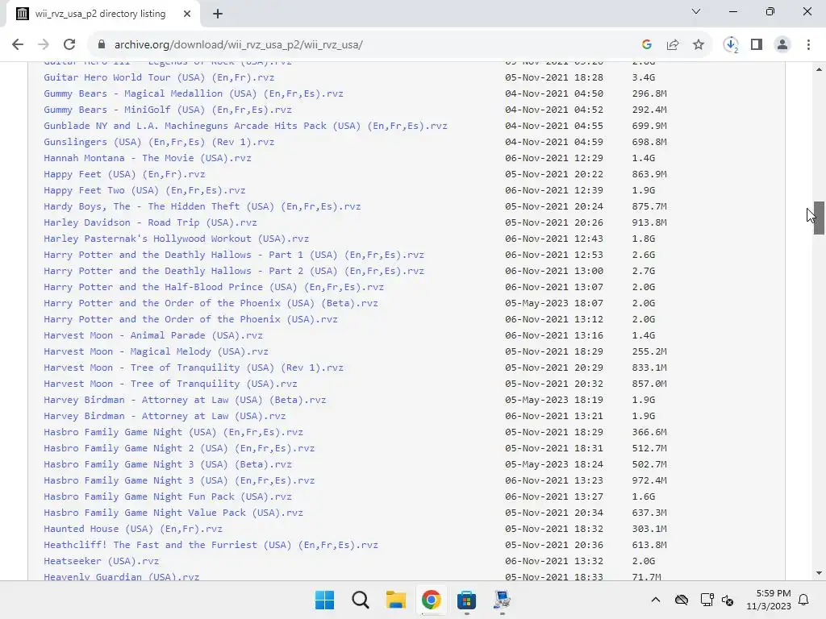Open Chrome's three-dot menu
Image resolution: width=826 pixels, height=619 pixels.
[808, 45]
